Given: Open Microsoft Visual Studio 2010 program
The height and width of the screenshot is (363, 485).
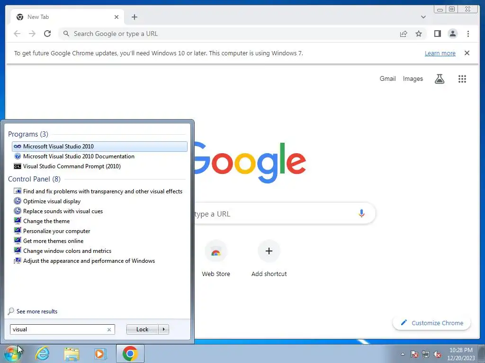Looking at the screenshot, I should click(99, 147).
